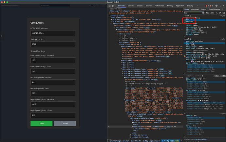Open DevTools settings gear

pyautogui.click(x=217, y=6)
